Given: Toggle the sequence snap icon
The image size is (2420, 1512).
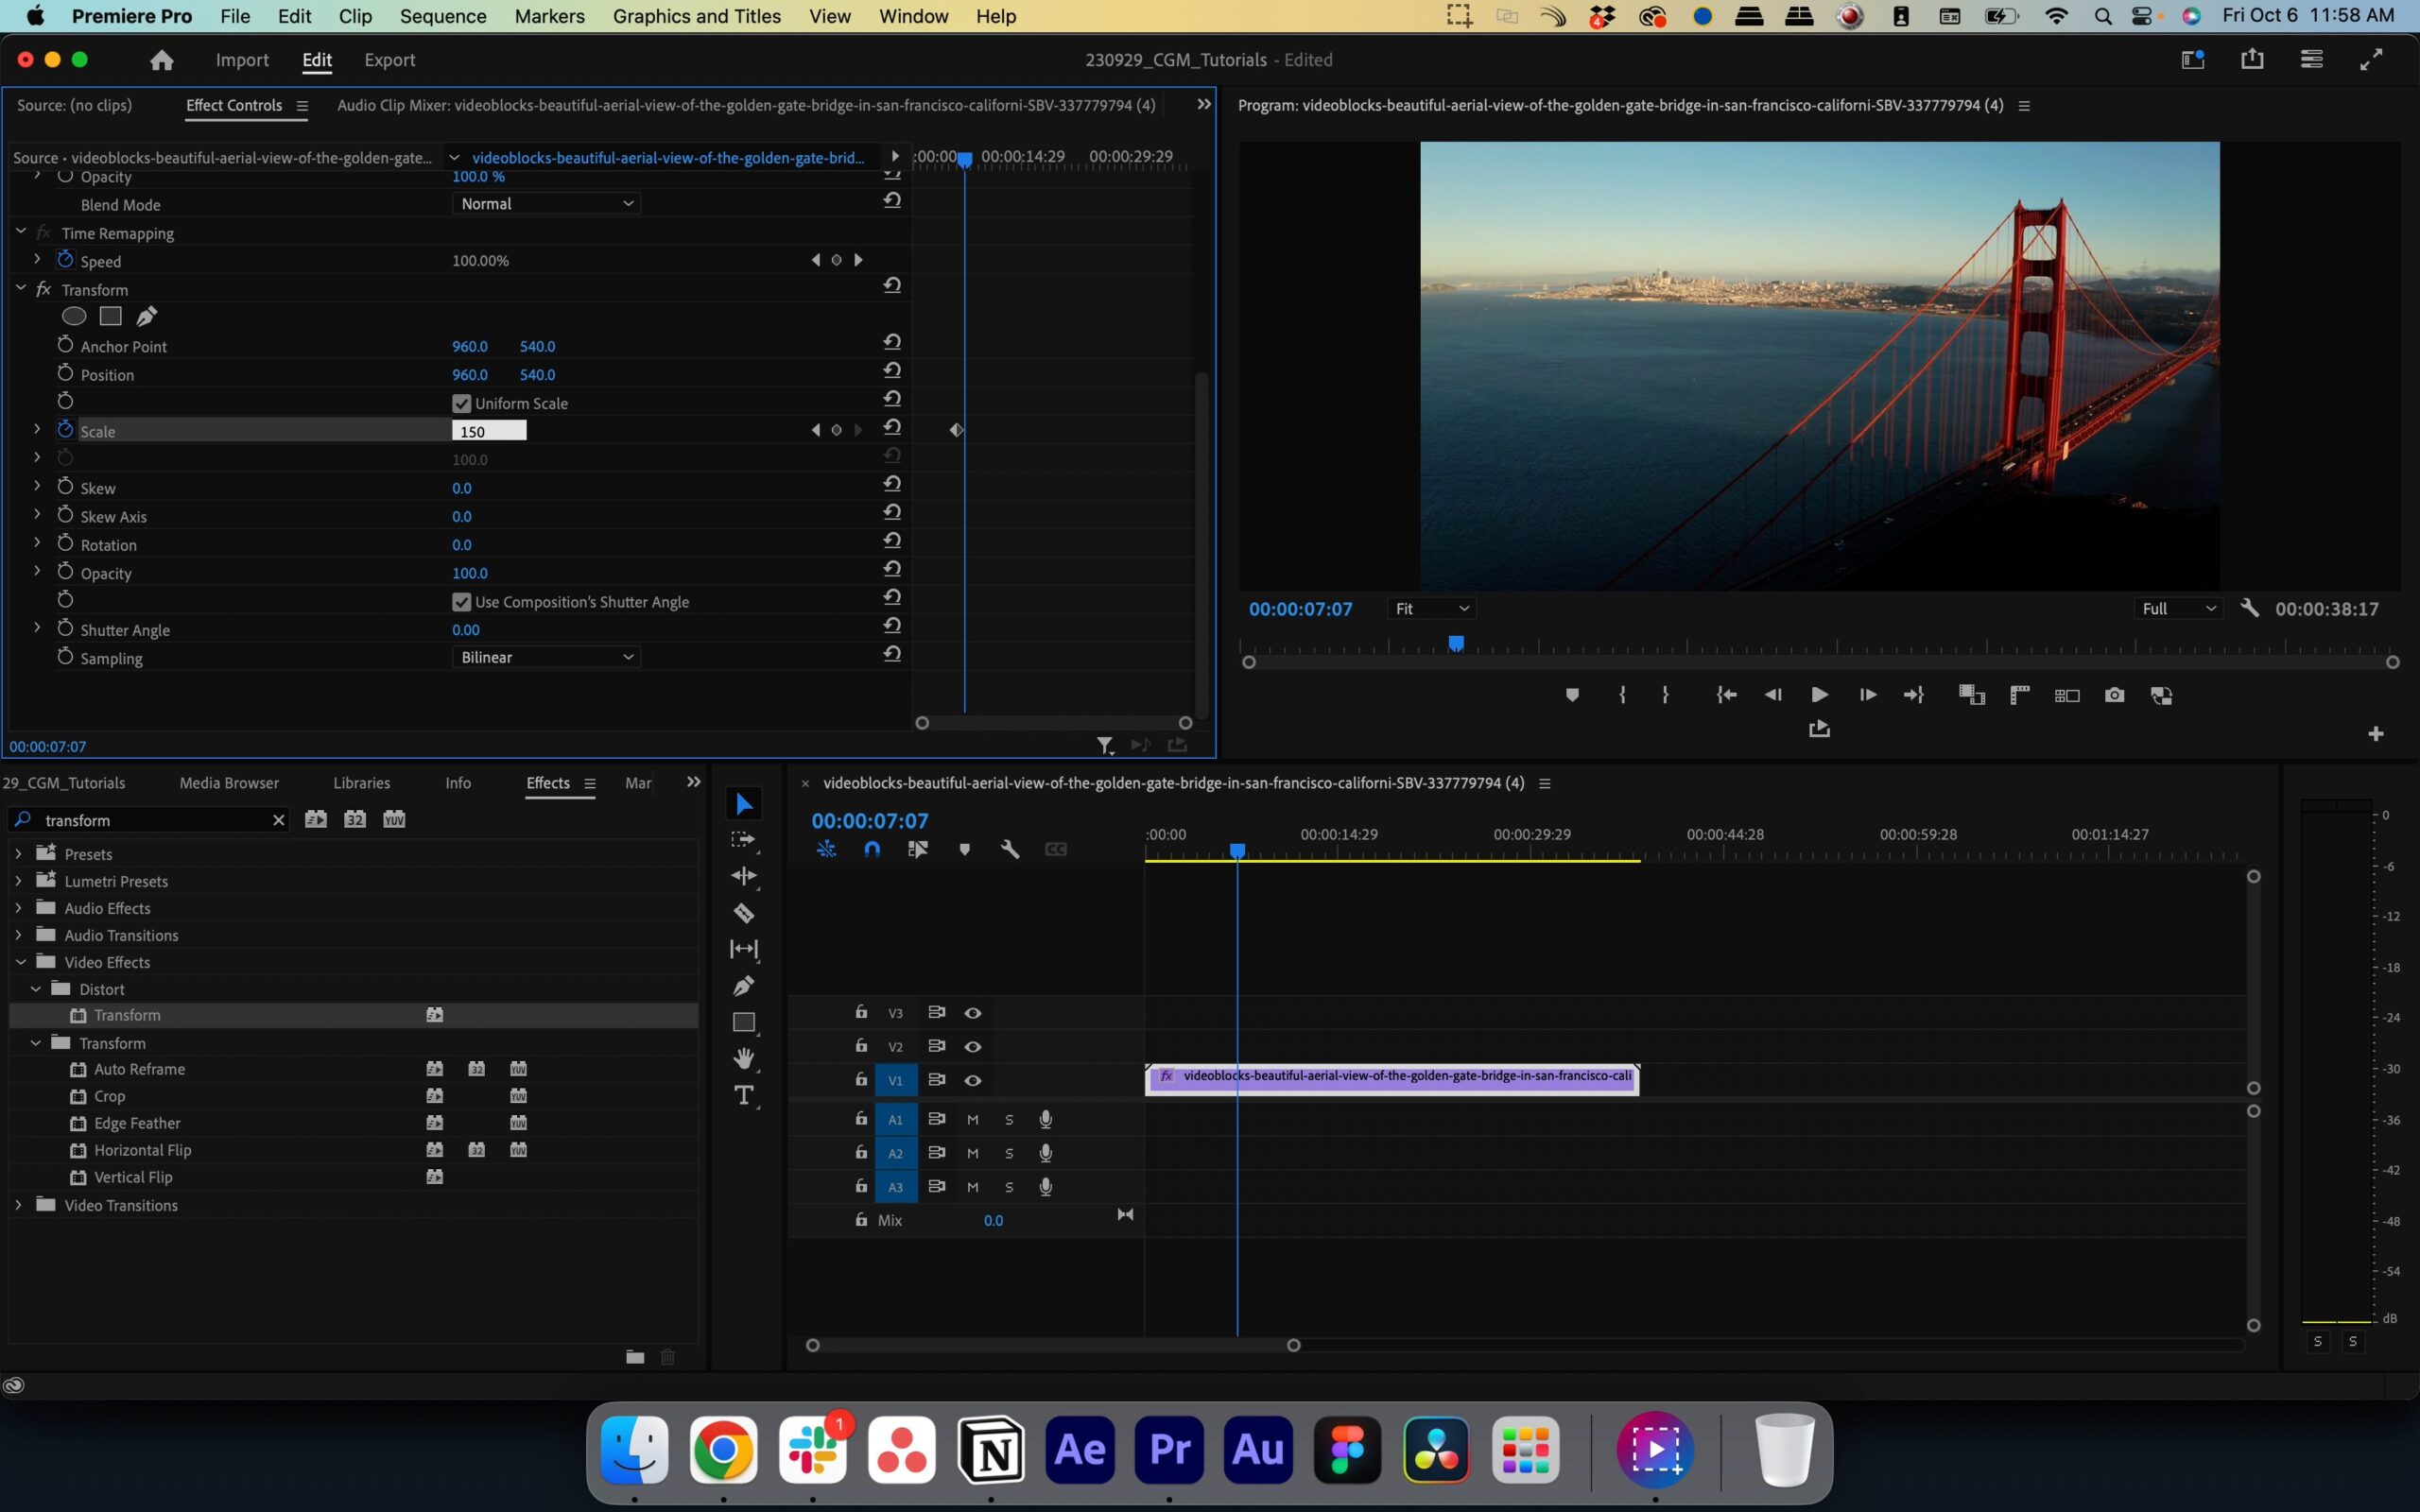Looking at the screenshot, I should point(872,849).
